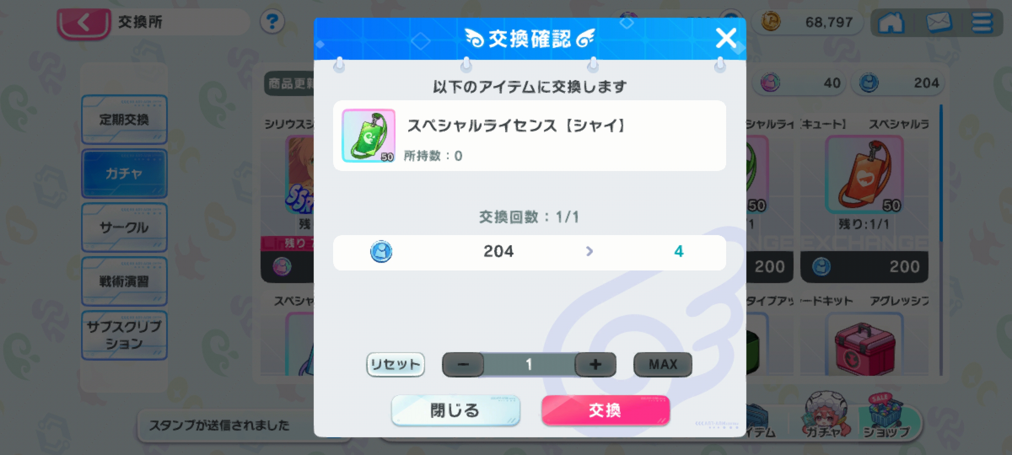Screen dimensions: 1012x455
Task: Decrease quantity with the minus button
Action: click(x=463, y=364)
